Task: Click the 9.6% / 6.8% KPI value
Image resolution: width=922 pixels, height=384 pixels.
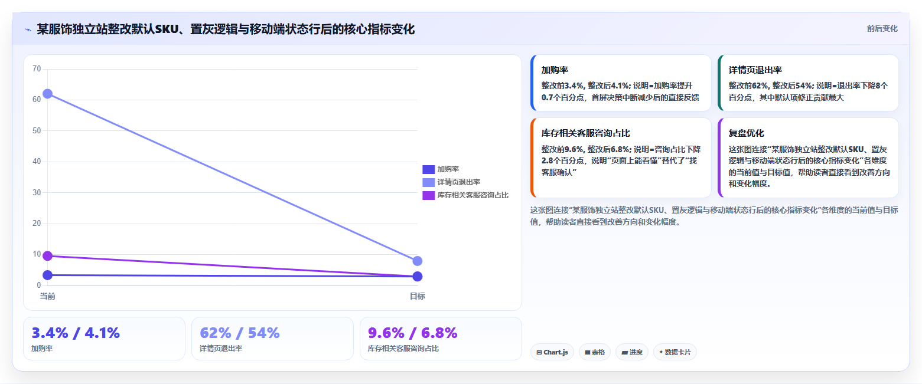Action: tap(412, 333)
